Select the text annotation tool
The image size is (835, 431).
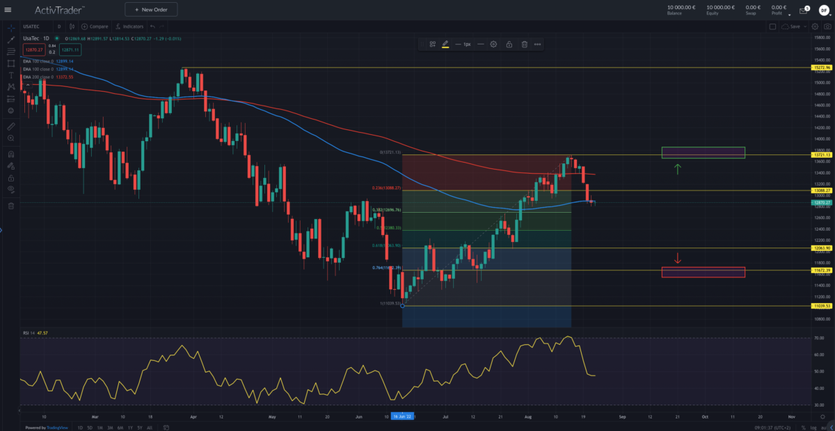(x=11, y=75)
